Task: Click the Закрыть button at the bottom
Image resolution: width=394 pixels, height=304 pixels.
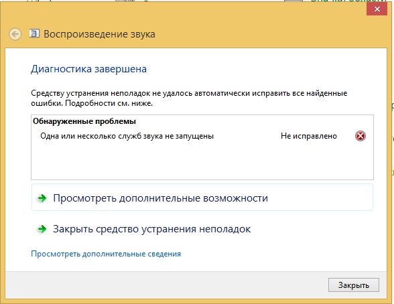Action: (354, 285)
